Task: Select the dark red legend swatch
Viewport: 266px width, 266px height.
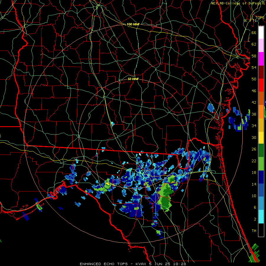Action: [261, 72]
